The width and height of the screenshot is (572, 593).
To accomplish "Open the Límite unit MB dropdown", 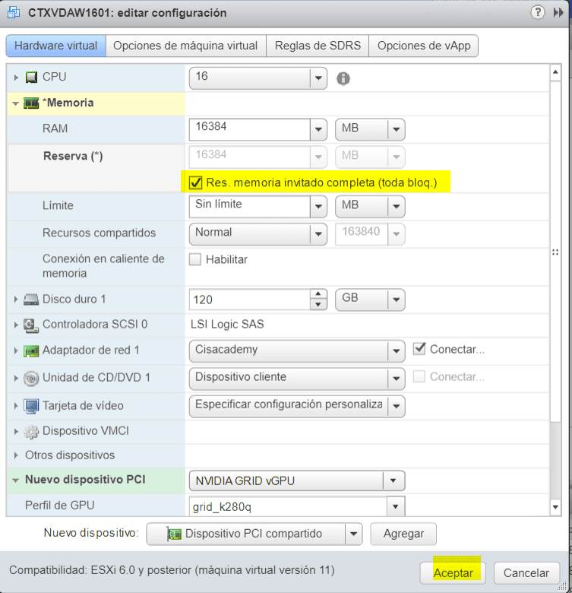I will pos(370,206).
